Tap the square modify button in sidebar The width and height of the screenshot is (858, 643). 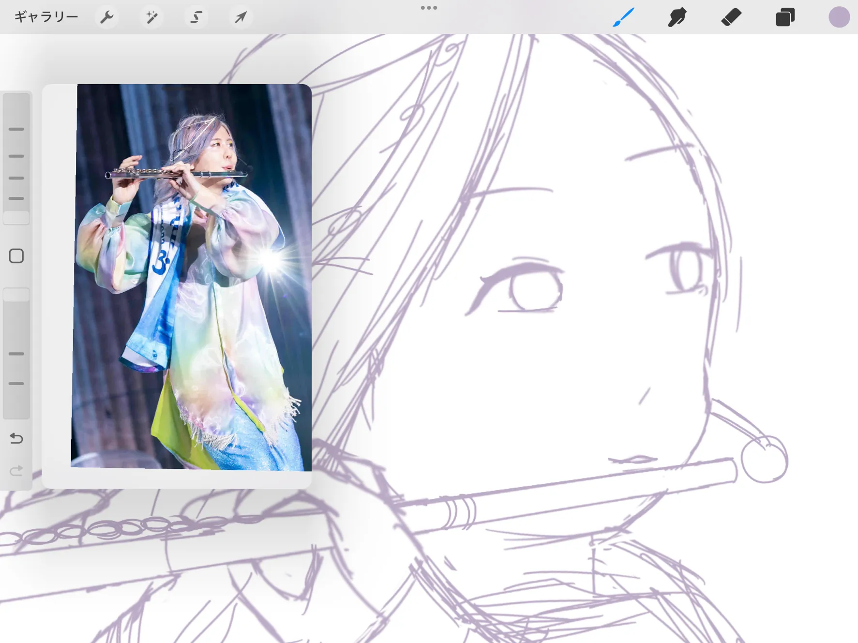[16, 256]
